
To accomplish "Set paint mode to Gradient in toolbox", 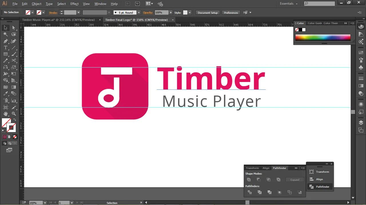I will click(10, 137).
